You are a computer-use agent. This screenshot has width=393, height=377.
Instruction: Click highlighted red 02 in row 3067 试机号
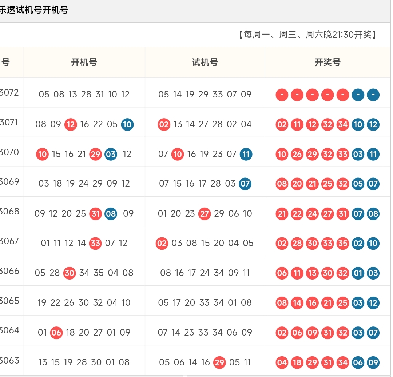[162, 243]
